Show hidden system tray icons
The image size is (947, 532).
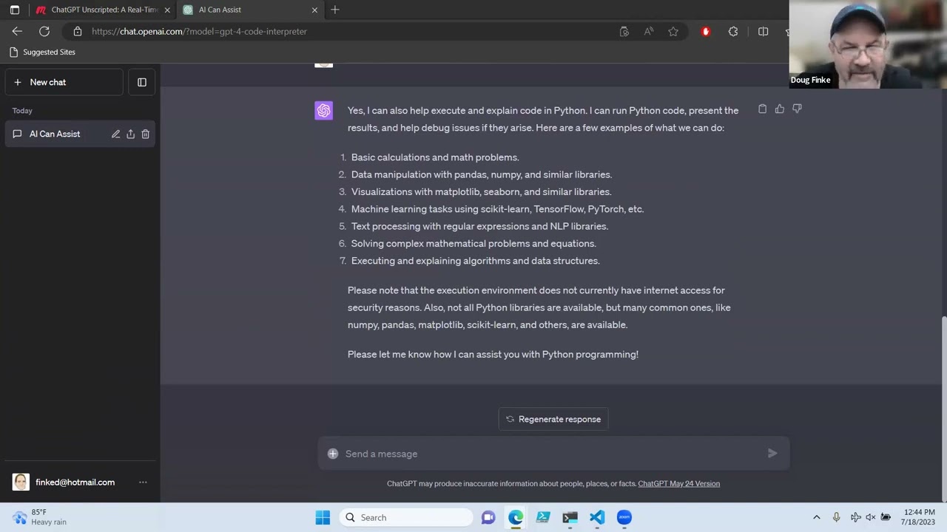pos(817,517)
